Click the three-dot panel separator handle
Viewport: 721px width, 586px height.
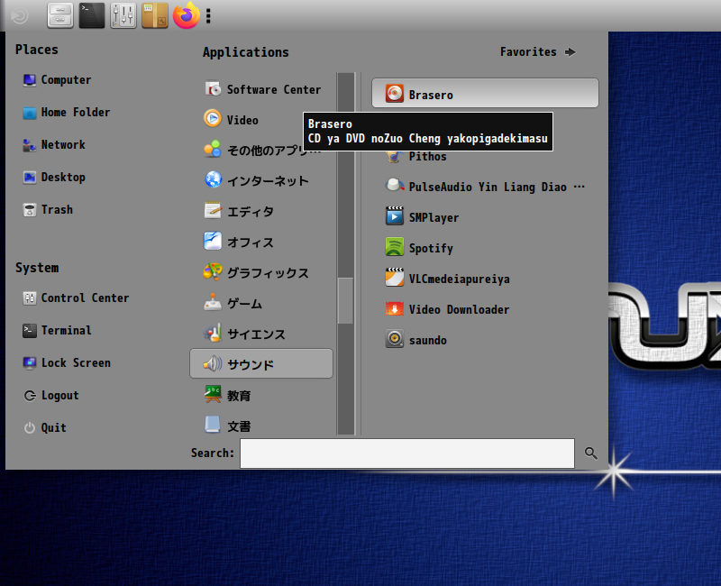208,16
